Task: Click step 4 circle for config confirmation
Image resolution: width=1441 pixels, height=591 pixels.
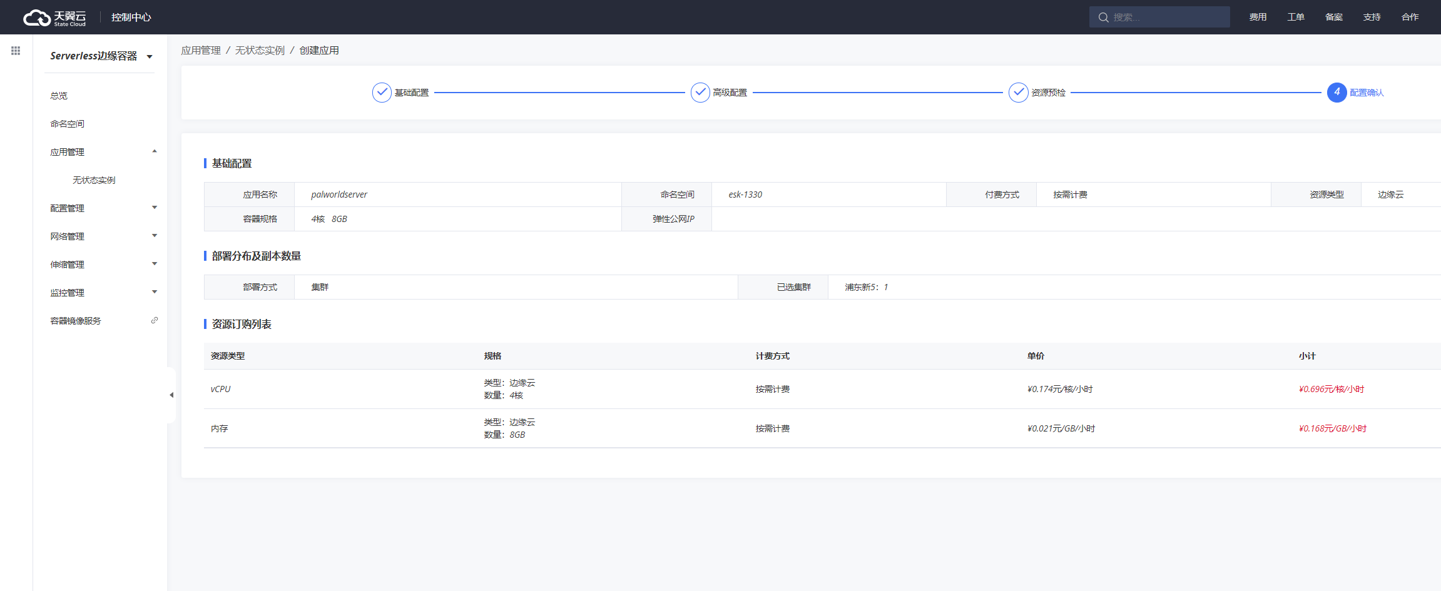Action: click(x=1337, y=93)
